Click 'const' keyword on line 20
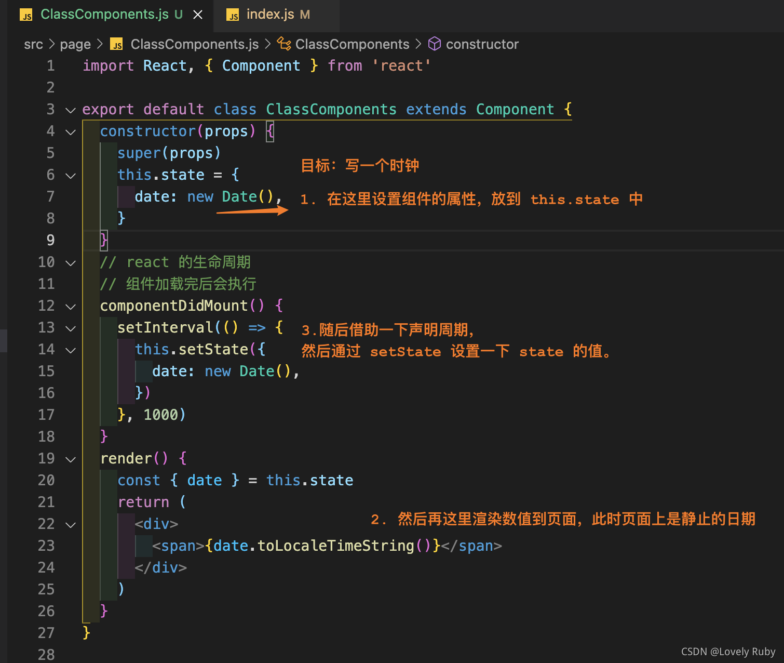Screen dimensions: 784x663 coord(139,481)
